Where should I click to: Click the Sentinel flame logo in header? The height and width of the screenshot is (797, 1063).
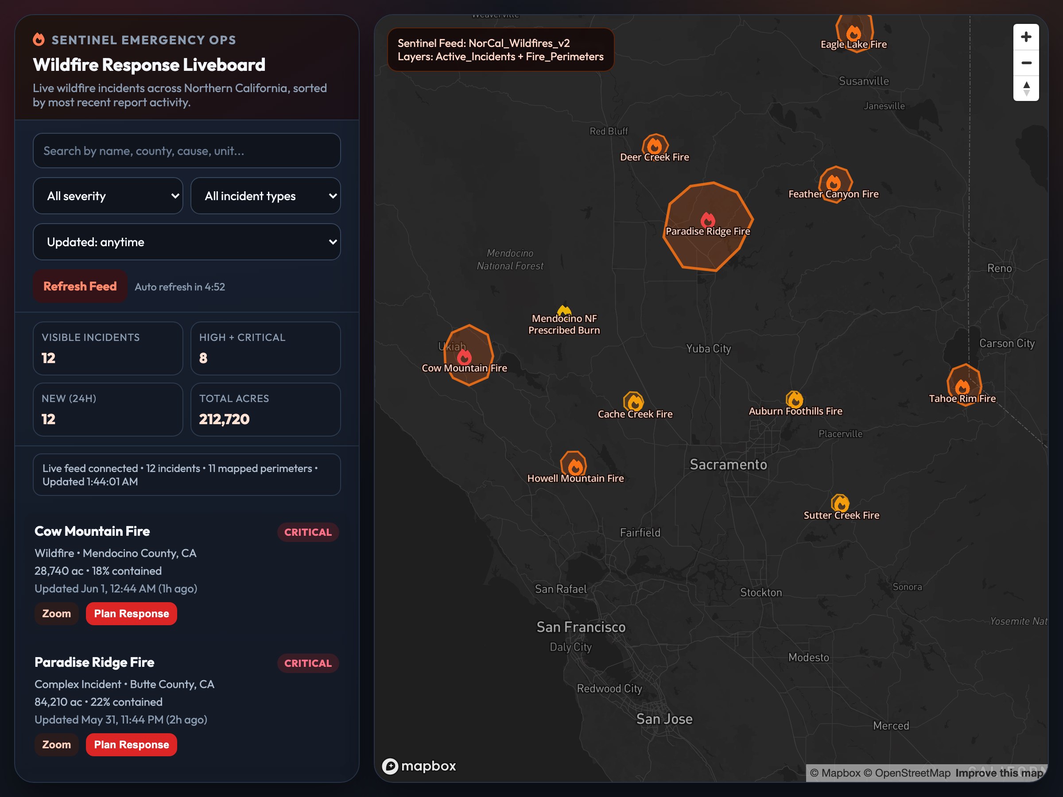[x=39, y=39]
